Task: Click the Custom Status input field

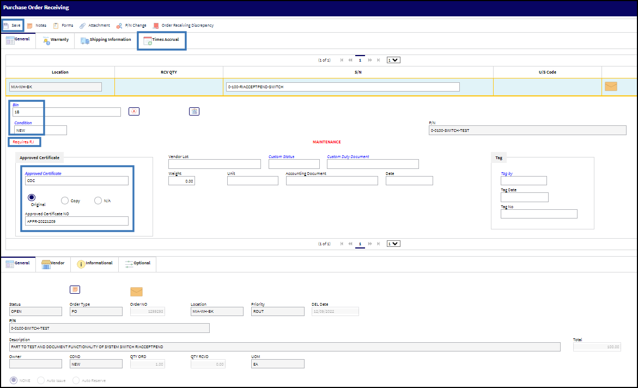Action: 294,164
